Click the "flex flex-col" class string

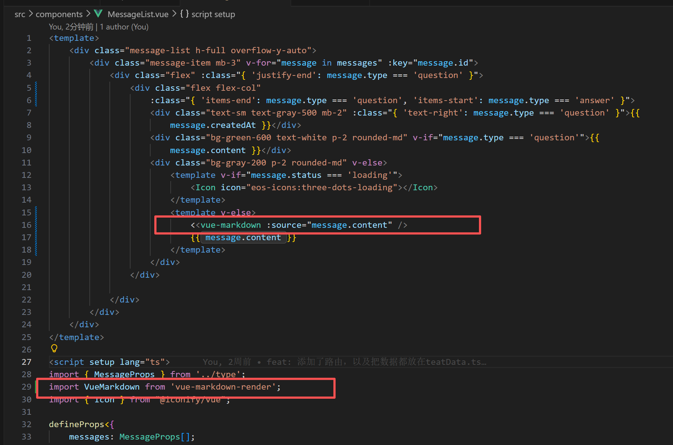tap(223, 88)
